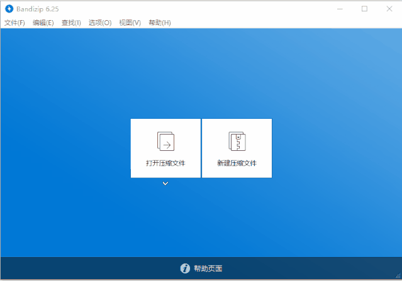
Task: Click the resize grip in window corner
Action: (x=398, y=276)
